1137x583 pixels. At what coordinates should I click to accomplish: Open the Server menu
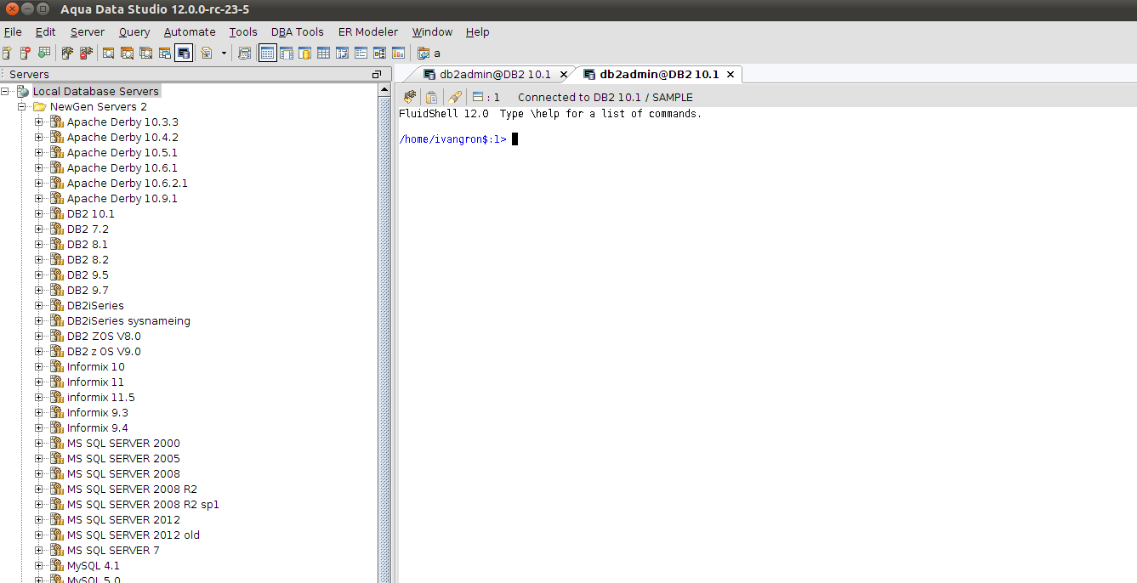[88, 31]
